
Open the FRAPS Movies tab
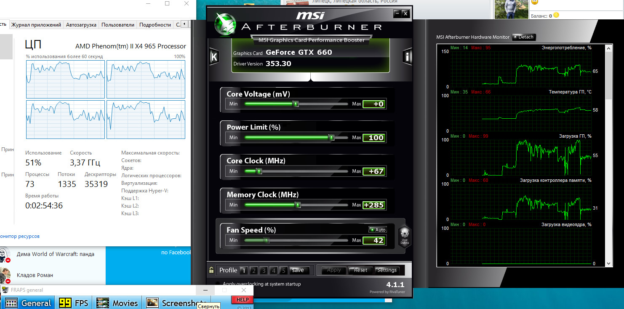click(x=117, y=303)
